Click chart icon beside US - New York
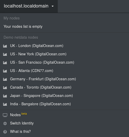 5,54
